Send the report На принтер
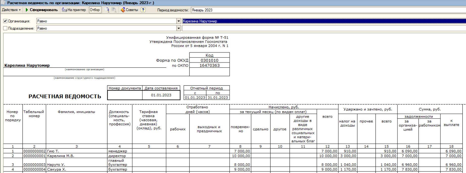Viewport: 466px width, 173px height. pyautogui.click(x=74, y=10)
